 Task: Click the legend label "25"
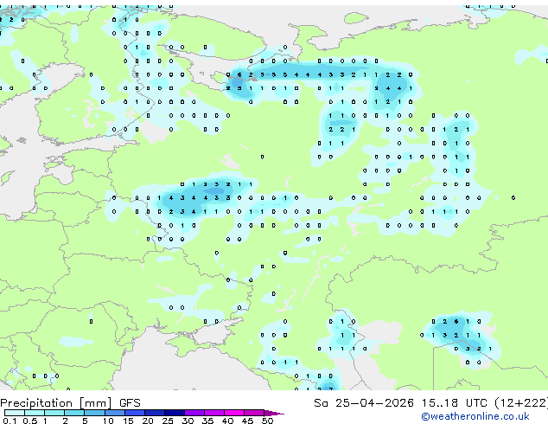[168, 421]
